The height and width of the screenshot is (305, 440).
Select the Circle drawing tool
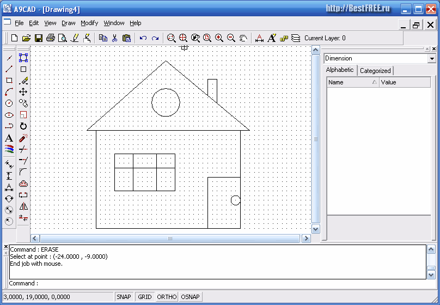pos(9,103)
